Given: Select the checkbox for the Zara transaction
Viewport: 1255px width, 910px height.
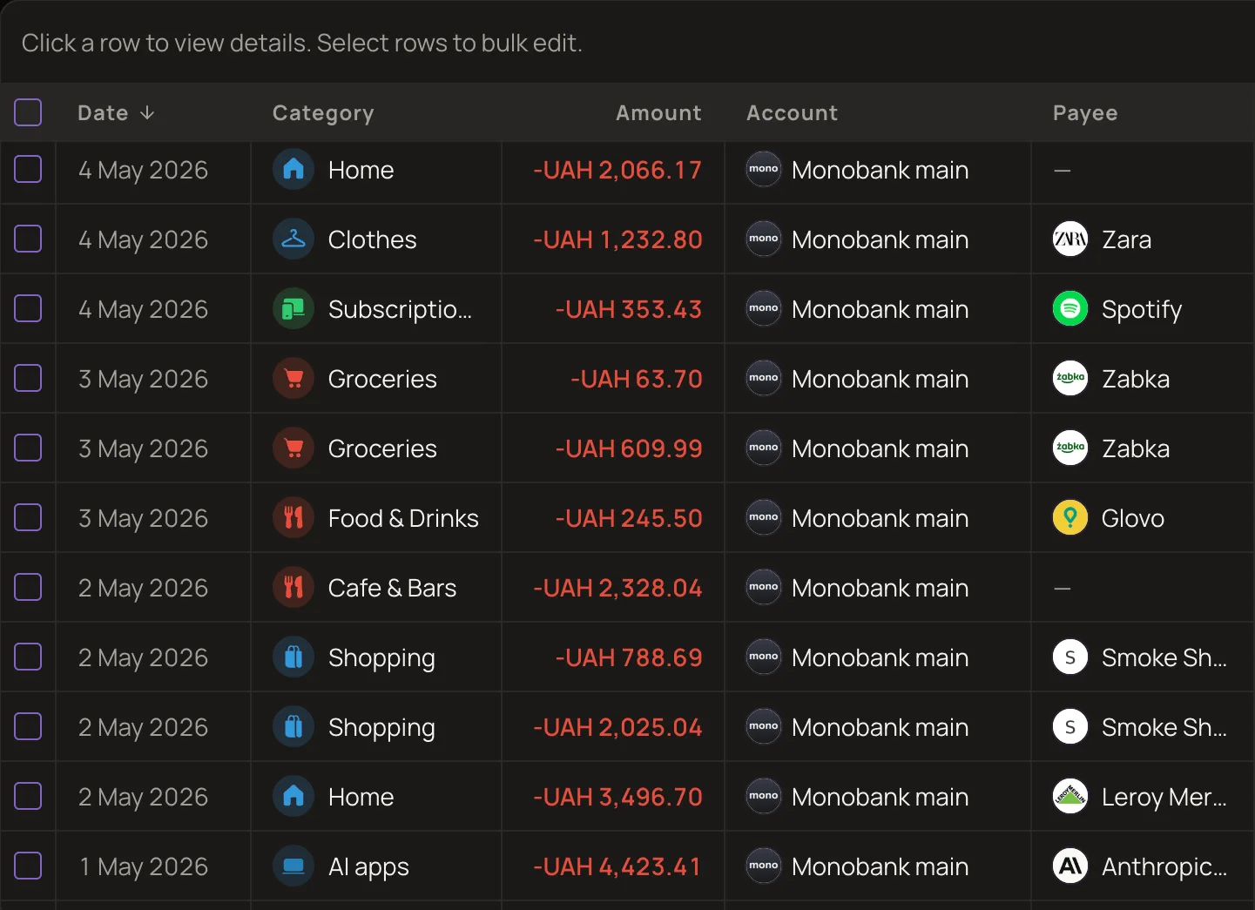Looking at the screenshot, I should pos(28,239).
